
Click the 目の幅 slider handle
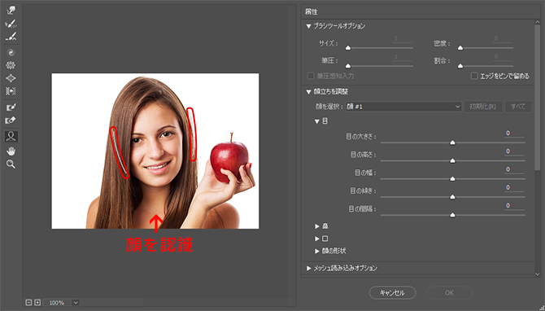point(452,179)
